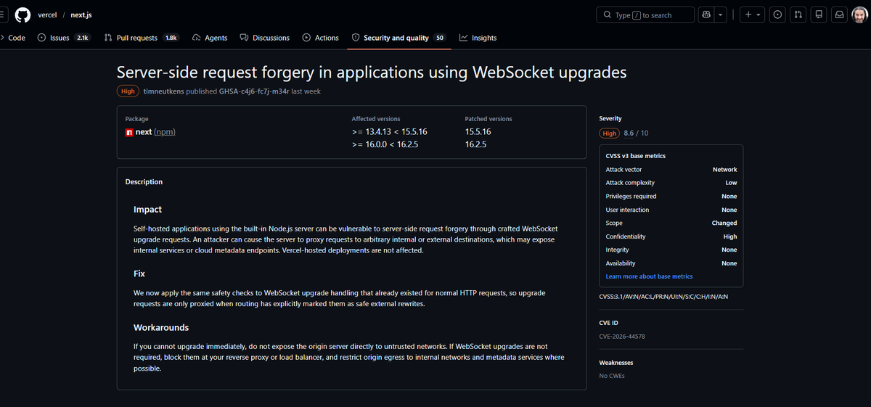The height and width of the screenshot is (407, 871).
Task: Select the Security and quality tab
Action: click(x=398, y=38)
